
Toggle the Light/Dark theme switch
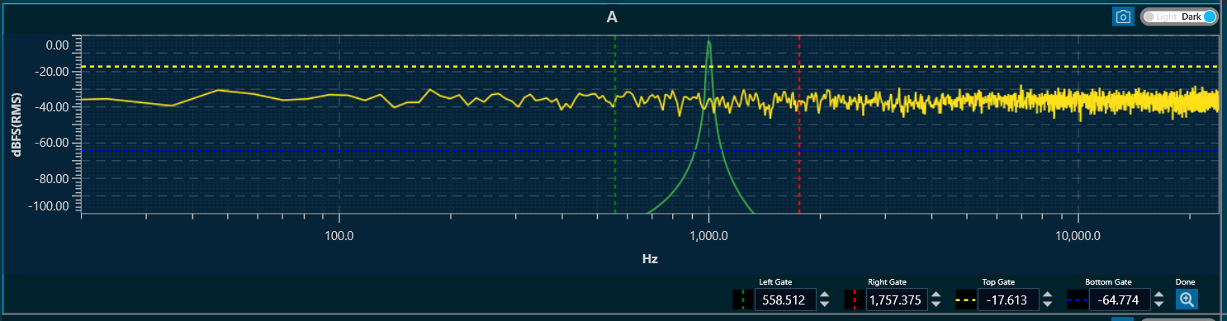(1178, 17)
